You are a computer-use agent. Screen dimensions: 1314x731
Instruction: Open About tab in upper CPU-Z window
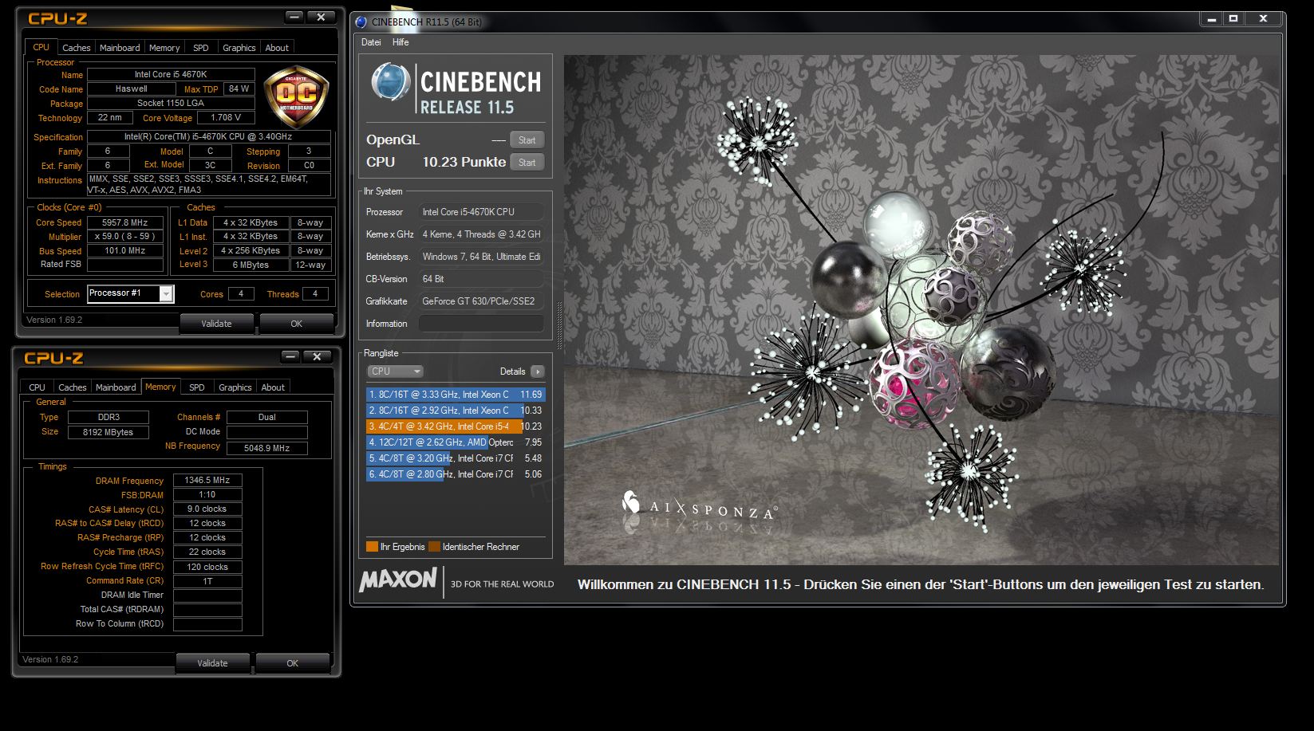click(277, 48)
